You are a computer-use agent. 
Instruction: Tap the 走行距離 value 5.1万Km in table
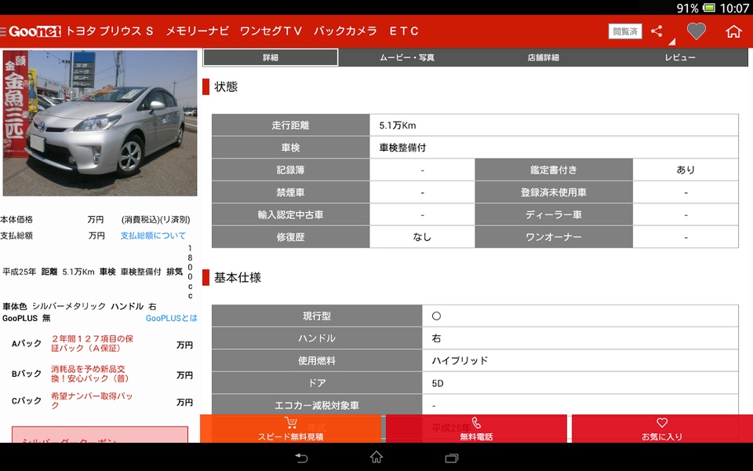(x=398, y=126)
